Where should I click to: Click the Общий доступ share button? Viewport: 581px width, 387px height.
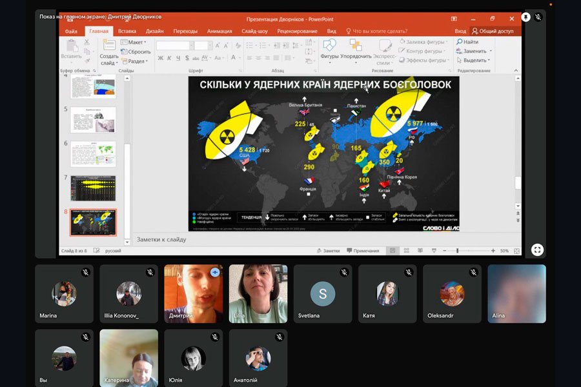click(493, 30)
